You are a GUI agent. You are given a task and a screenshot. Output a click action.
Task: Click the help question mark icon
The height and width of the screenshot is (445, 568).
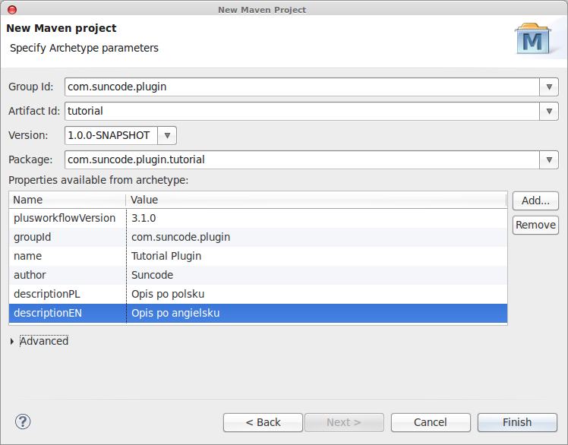[23, 421]
